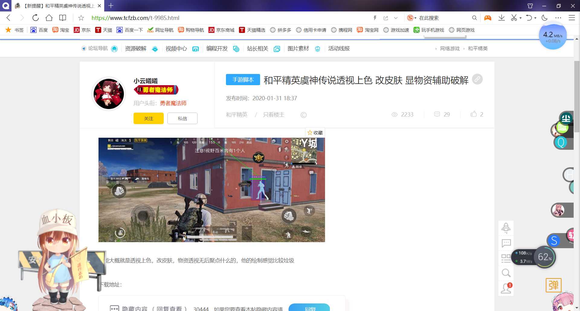
Task: Open sidebar QR code grid icon
Action: [506, 258]
